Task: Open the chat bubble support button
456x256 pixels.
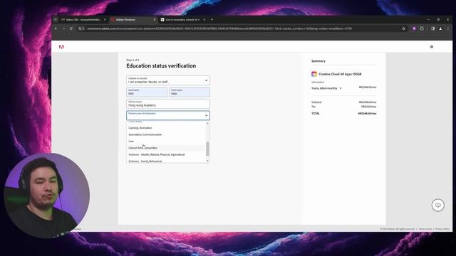Action: [437, 206]
